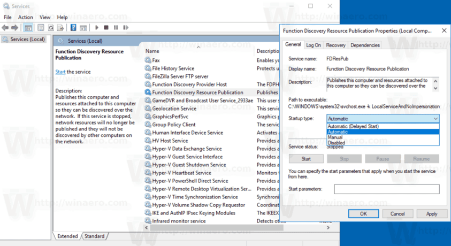This screenshot has width=451, height=246.
Task: Click the Restart Service icon in toolbar
Action: [125, 27]
